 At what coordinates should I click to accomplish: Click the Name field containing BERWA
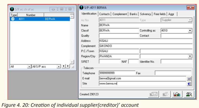146,25
